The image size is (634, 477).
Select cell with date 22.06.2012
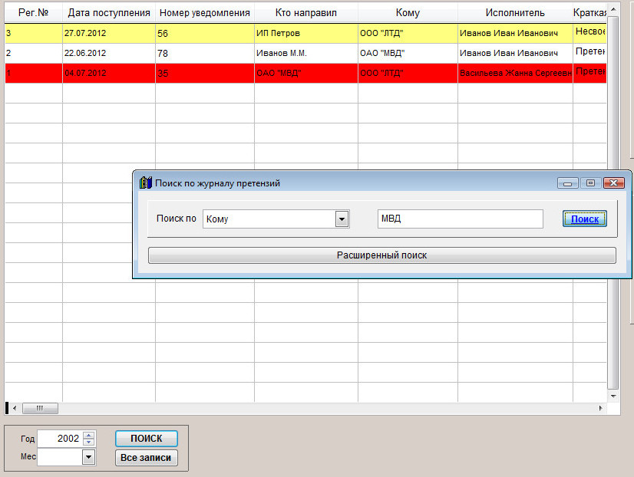109,53
